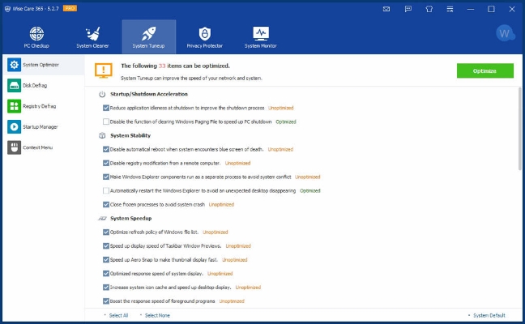This screenshot has width=525, height=324.
Task: Click Unoptimized status after registry modification row
Action: [x=237, y=163]
